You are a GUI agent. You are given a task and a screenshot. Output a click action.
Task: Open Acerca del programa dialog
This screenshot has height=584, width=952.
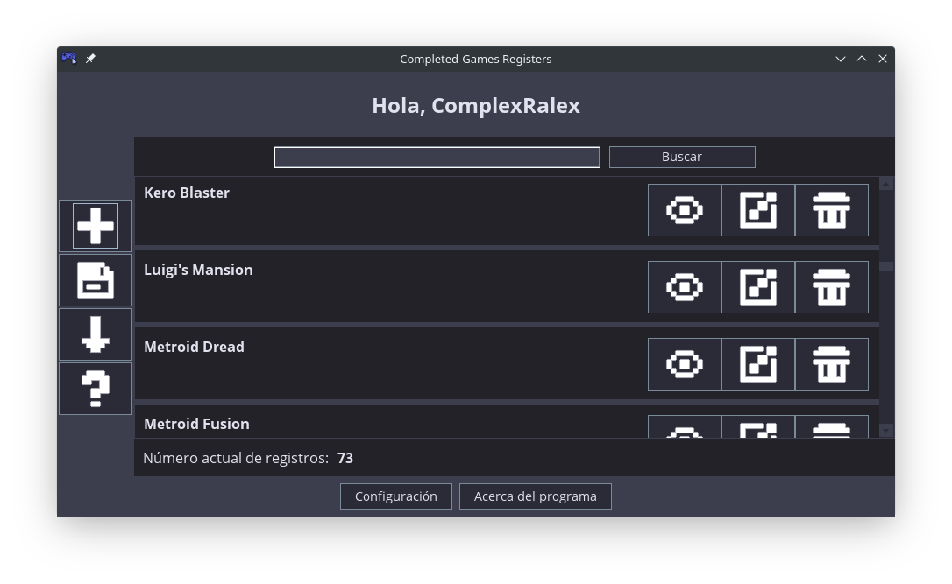point(535,496)
